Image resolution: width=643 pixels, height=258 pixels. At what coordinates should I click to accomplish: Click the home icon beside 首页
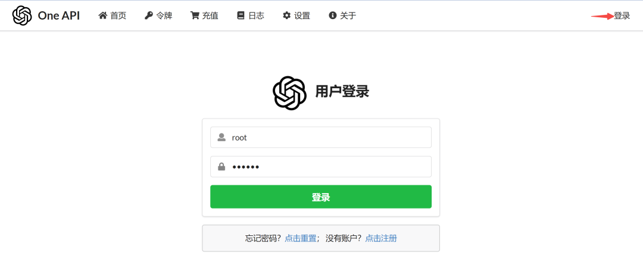102,15
